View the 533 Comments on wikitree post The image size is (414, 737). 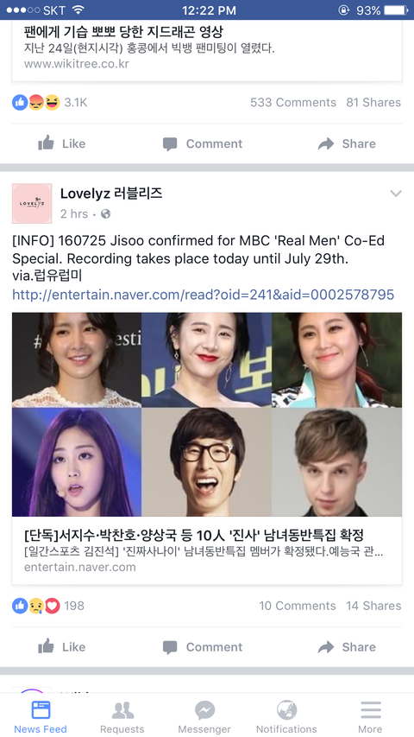pyautogui.click(x=293, y=103)
